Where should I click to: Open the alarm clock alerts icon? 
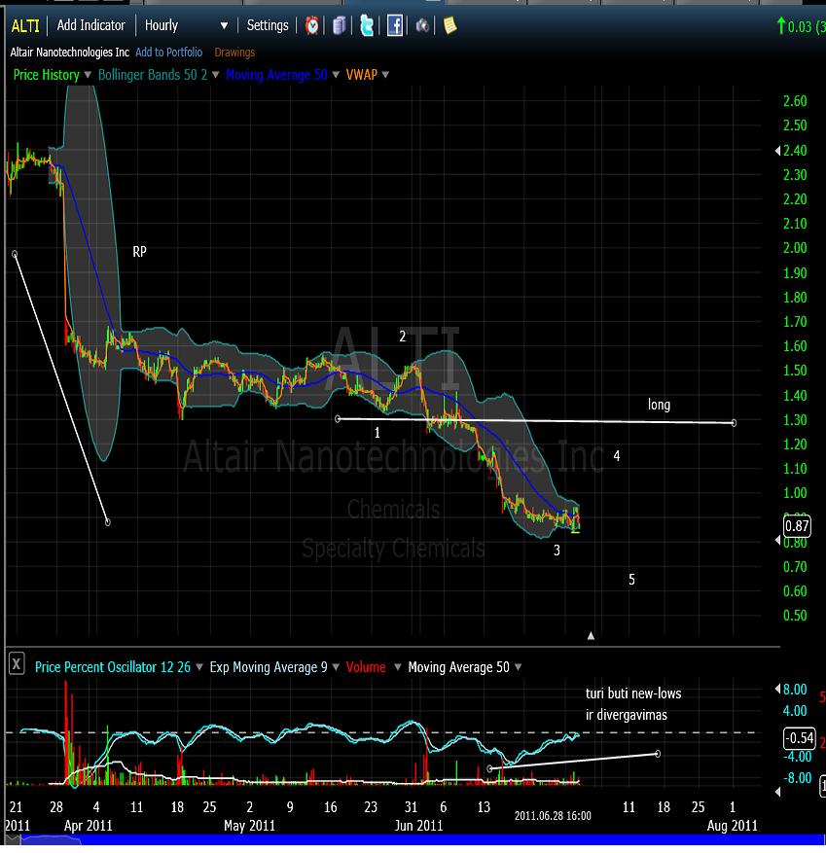(x=311, y=25)
